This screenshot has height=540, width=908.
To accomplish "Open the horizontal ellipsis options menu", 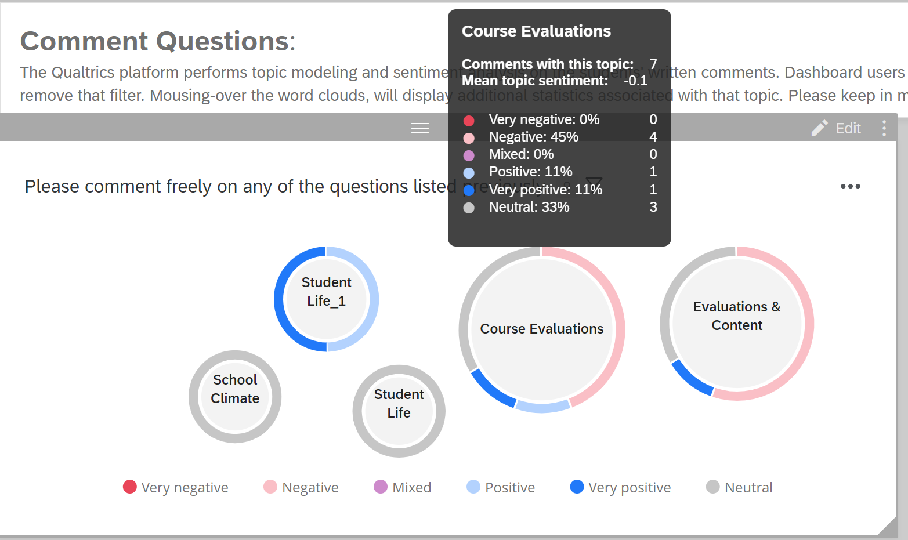I will [850, 186].
